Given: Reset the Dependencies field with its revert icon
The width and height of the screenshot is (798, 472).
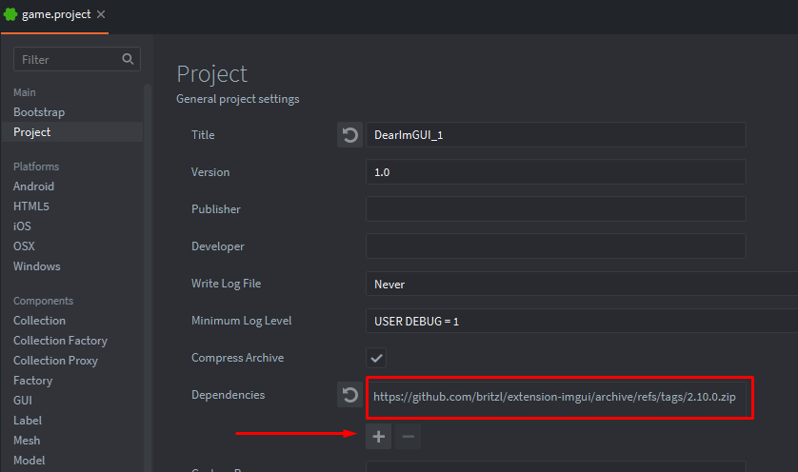Looking at the screenshot, I should pyautogui.click(x=349, y=396).
